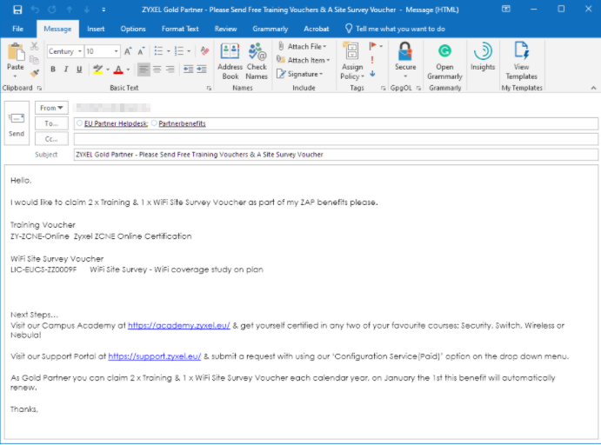Apply yellow text highlight color
The width and height of the screenshot is (601, 445).
click(x=98, y=70)
